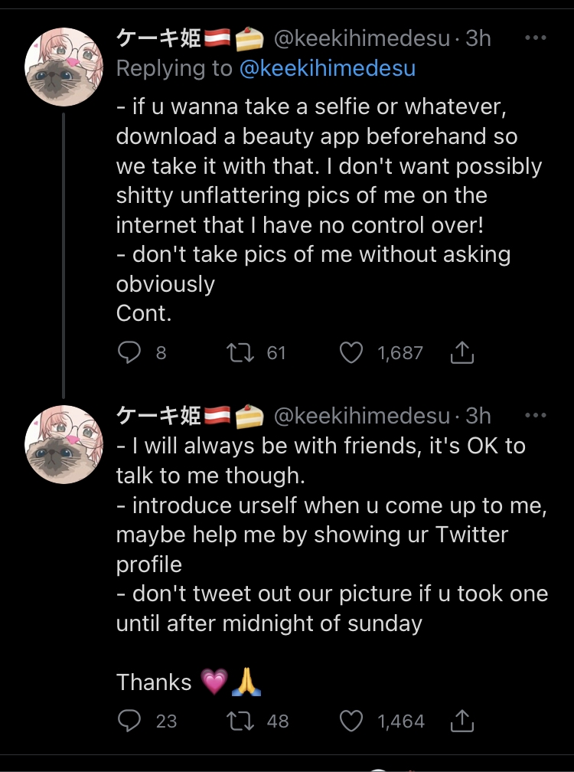The image size is (574, 772).
Task: Open first tweet's author handle @keekihimedesu
Action: [x=361, y=38]
